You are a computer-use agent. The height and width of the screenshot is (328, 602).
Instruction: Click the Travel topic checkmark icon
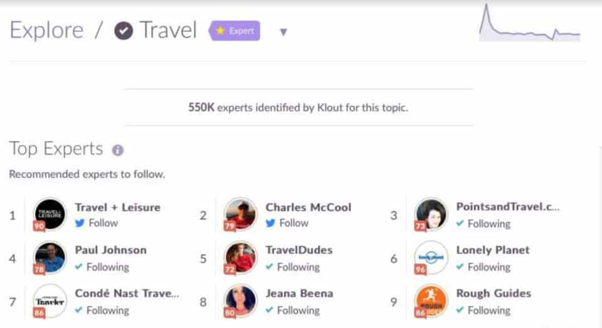(x=124, y=31)
